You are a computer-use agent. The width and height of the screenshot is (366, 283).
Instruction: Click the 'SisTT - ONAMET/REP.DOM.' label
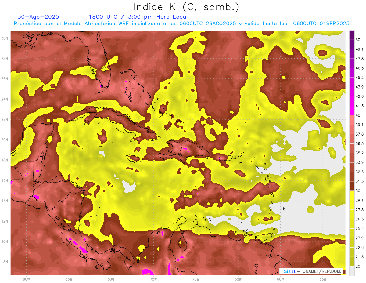(311, 271)
